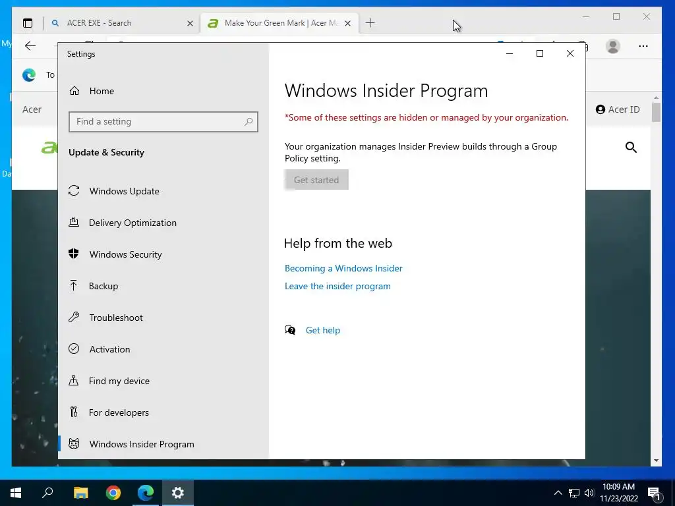The height and width of the screenshot is (506, 675).
Task: Open Settings Home
Action: (91, 91)
